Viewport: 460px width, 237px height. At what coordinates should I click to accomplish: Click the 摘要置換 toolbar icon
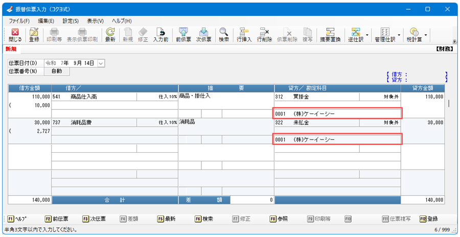coord(330,35)
